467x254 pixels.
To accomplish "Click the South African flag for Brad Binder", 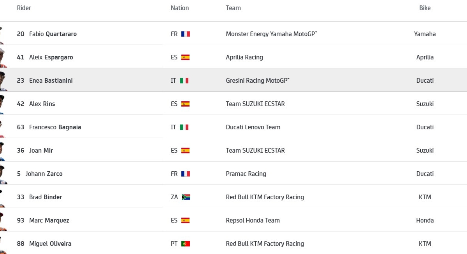I will click(186, 197).
